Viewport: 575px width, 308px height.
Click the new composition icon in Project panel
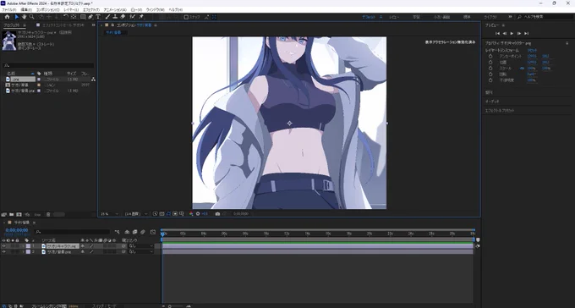point(19,214)
